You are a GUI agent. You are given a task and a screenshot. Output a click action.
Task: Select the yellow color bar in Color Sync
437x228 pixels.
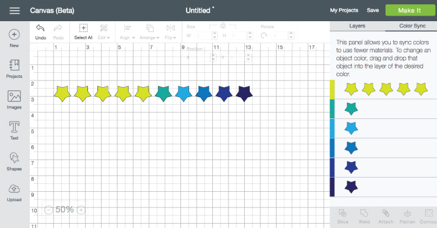[x=332, y=90]
